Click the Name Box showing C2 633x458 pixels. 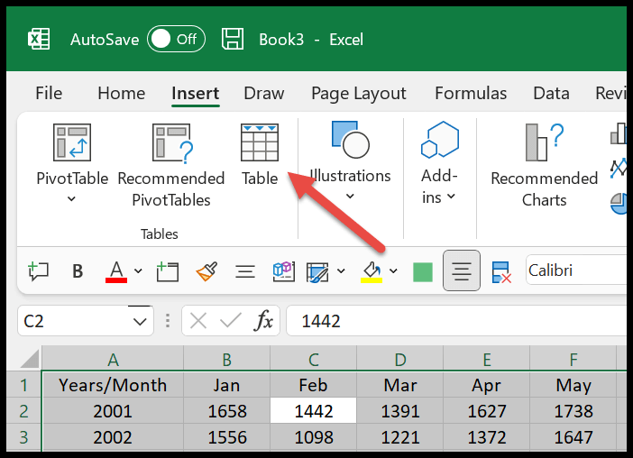[x=85, y=321]
